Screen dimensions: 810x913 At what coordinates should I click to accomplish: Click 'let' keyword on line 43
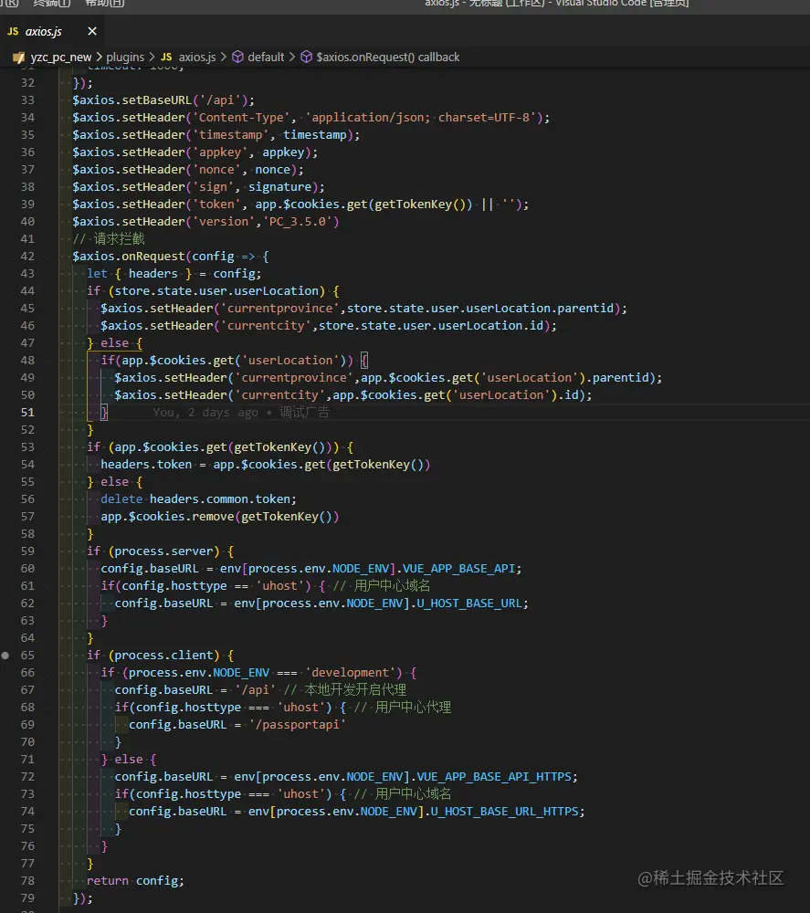click(97, 274)
